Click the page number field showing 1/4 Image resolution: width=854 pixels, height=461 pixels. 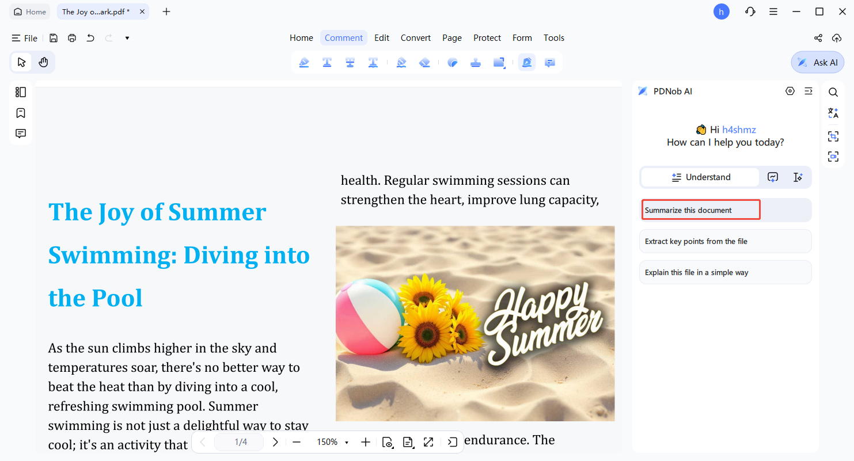click(238, 442)
